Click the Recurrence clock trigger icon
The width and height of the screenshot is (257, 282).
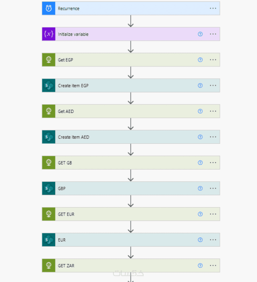pyautogui.click(x=49, y=8)
